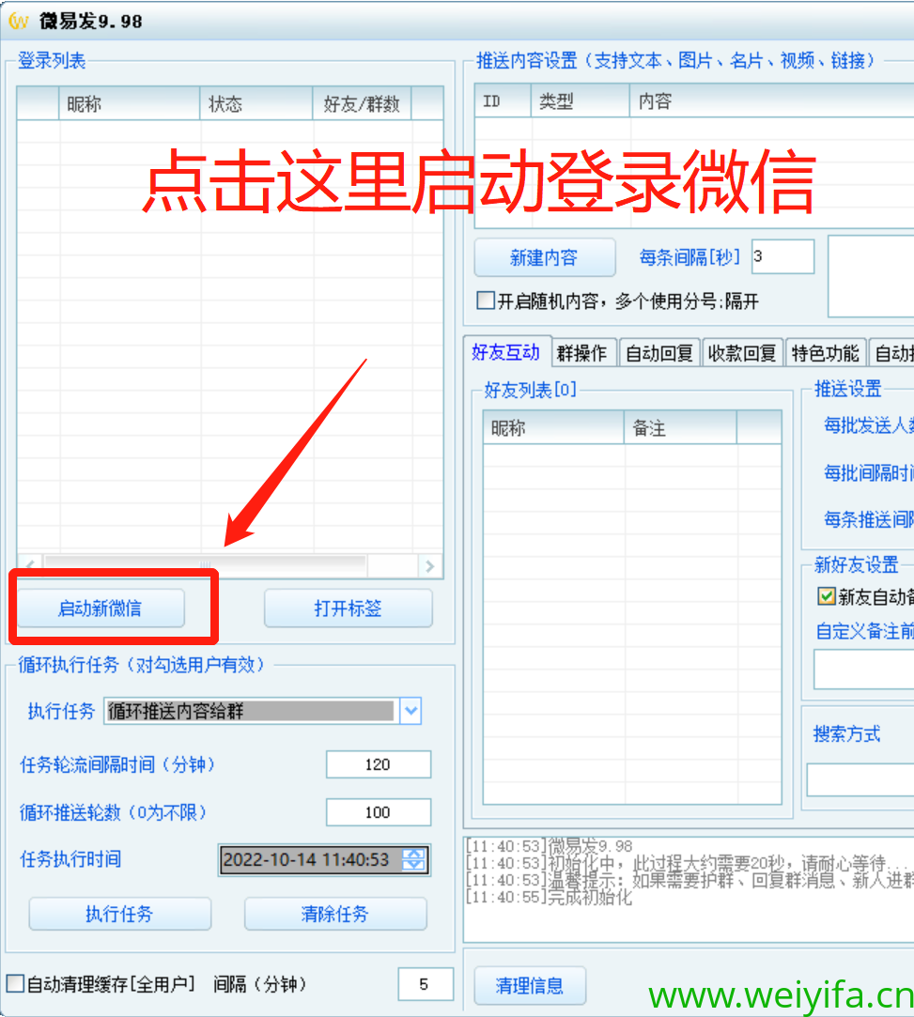Click 每批间隔时间 label
Viewport: 914px width, 1017px height.
click(869, 473)
